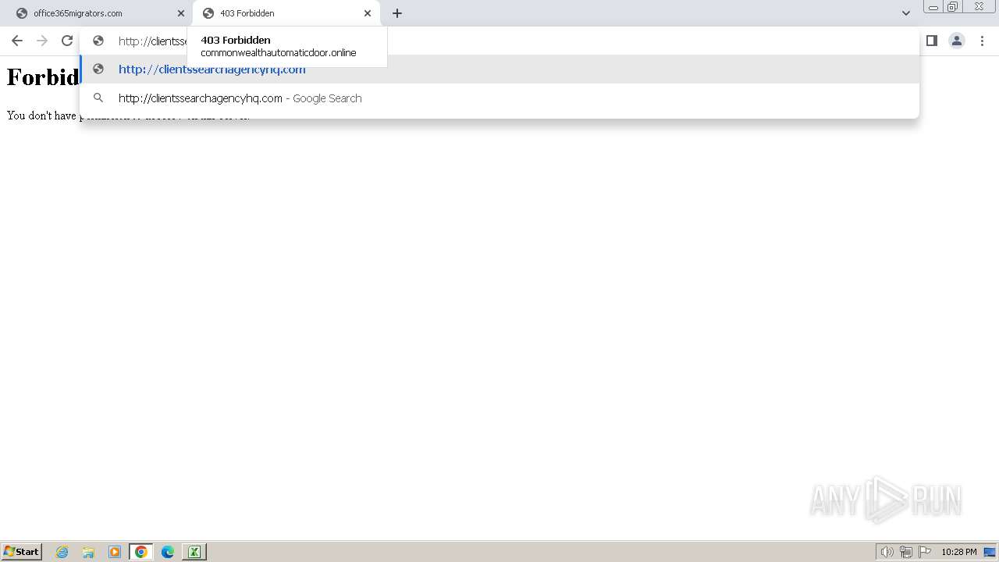999x562 pixels.
Task: Choose the http://clientssearchagencyhq.com URL suggestion
Action: (x=499, y=69)
